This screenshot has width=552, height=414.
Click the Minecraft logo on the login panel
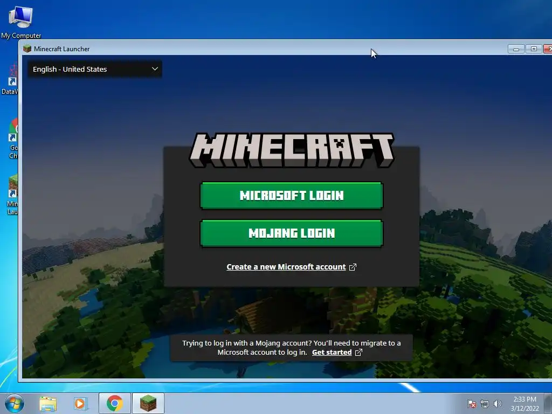pos(292,150)
